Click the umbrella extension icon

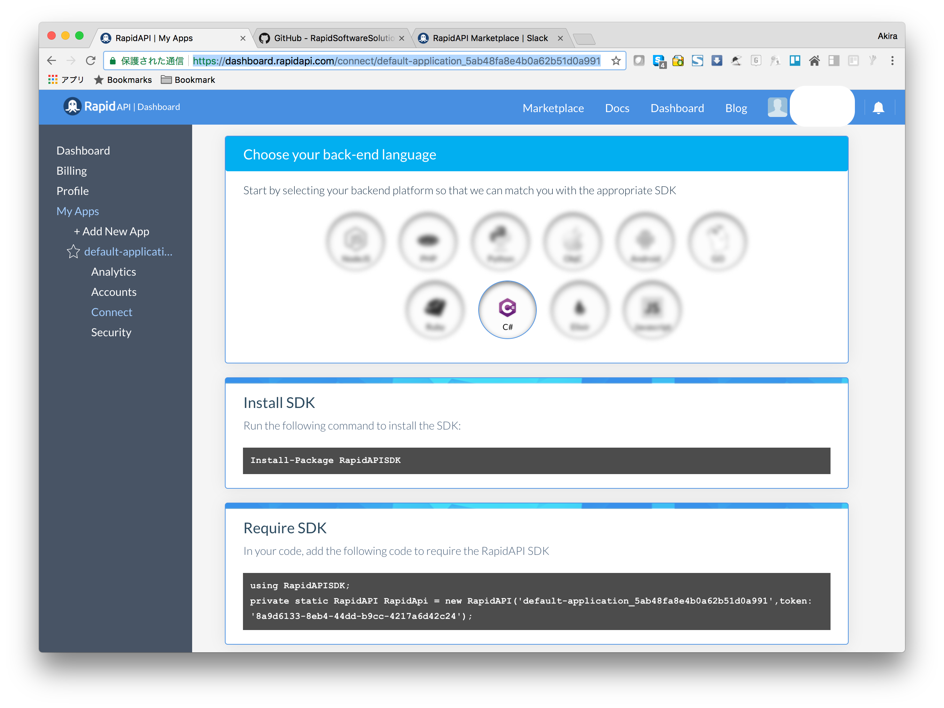tap(736, 61)
